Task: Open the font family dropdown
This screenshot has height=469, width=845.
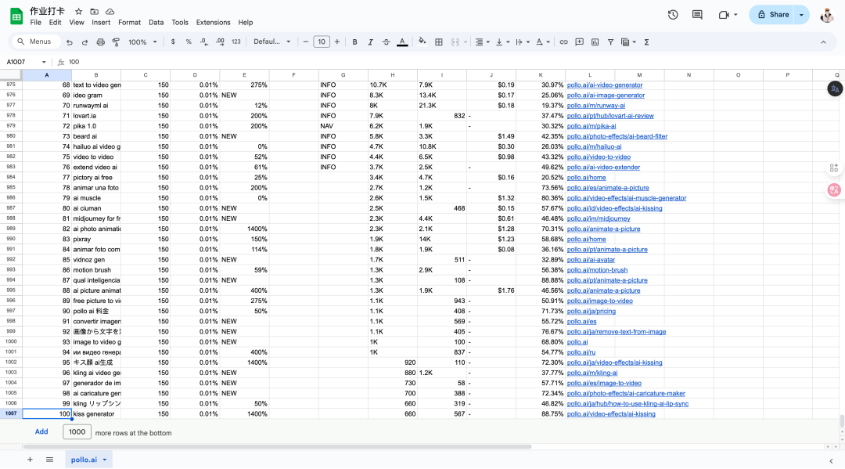Action: click(272, 42)
